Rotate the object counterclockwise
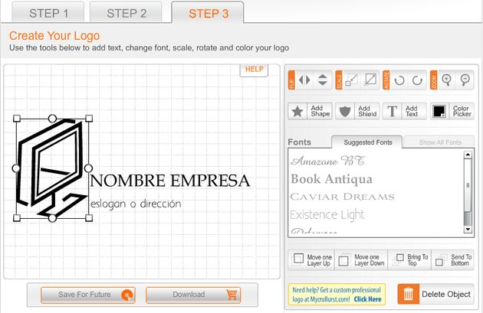This screenshot has width=483, height=313. [x=399, y=80]
